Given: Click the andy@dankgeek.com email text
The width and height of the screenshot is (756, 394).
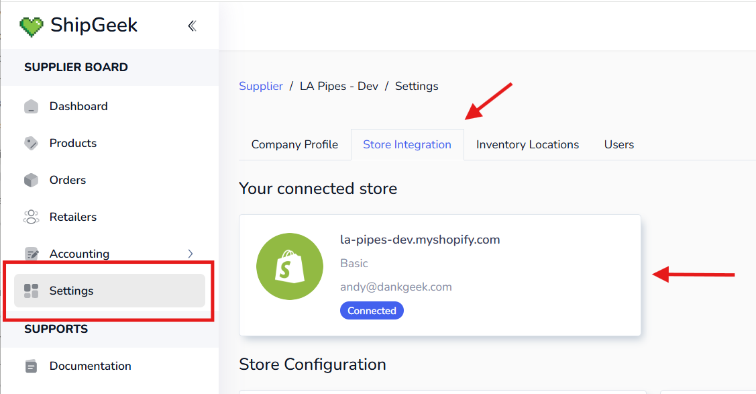Looking at the screenshot, I should tap(396, 287).
